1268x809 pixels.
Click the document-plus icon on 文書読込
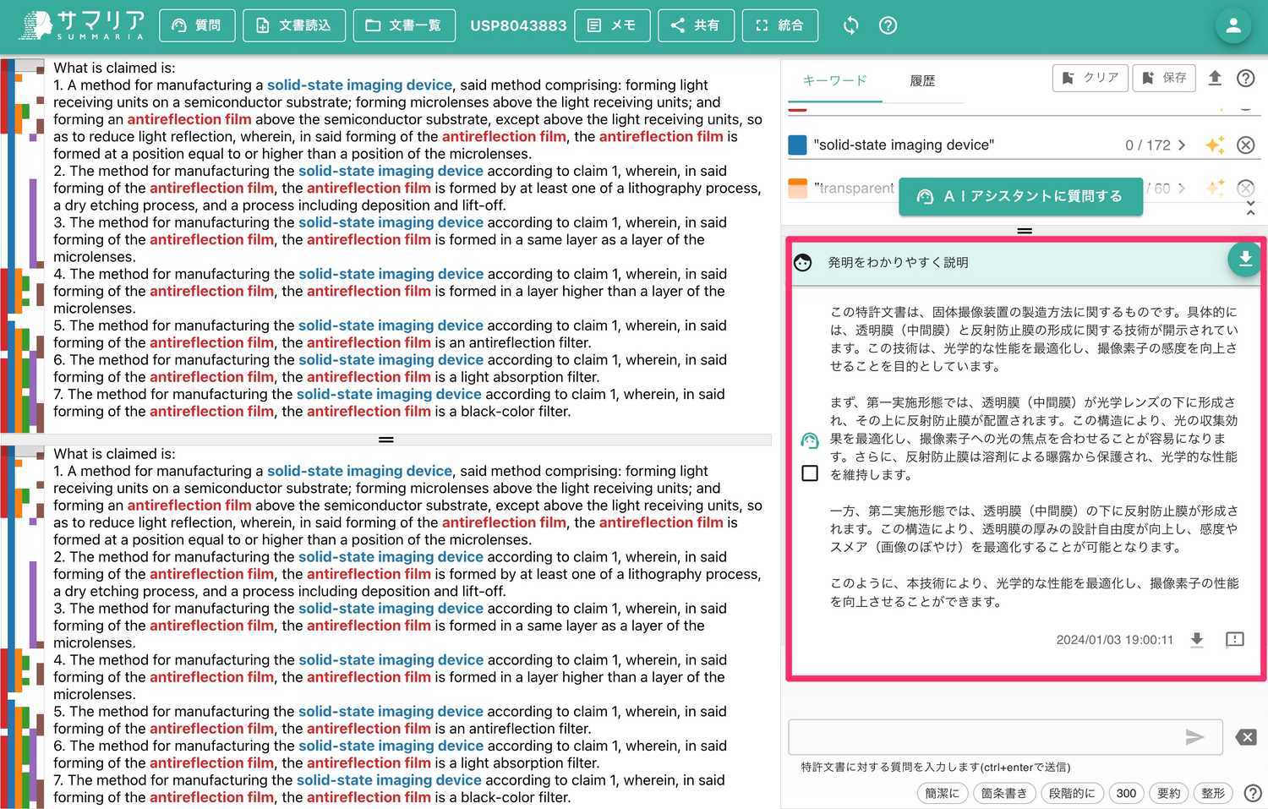(x=263, y=25)
